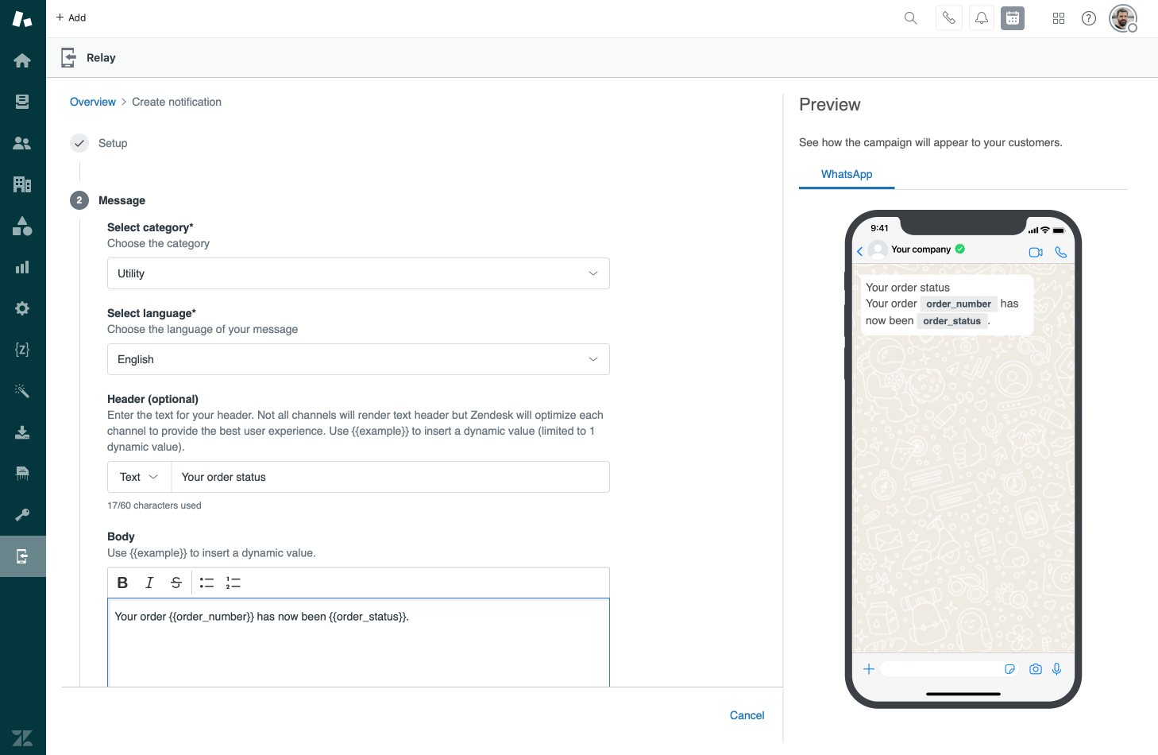The height and width of the screenshot is (755, 1158).
Task: Open notifications bell icon
Action: [982, 18]
